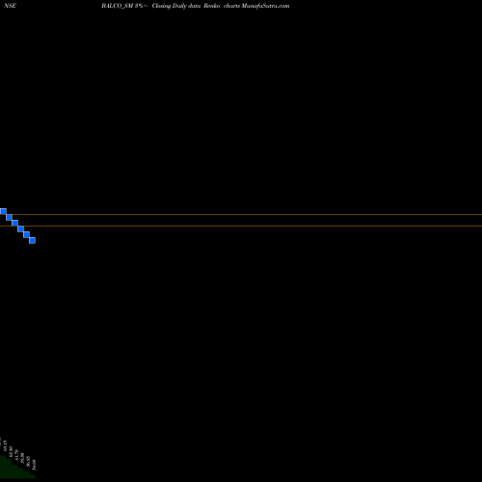
Task: Click the lower orange horizontal level line
Action: pyautogui.click(x=241, y=226)
